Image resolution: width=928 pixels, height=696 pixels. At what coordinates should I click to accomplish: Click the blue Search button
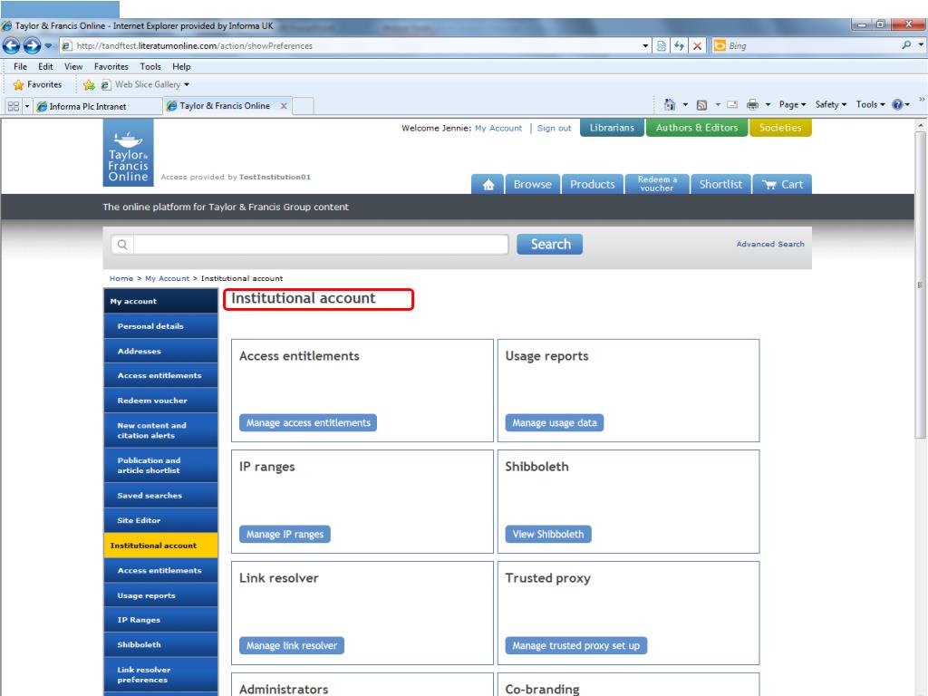coord(550,245)
